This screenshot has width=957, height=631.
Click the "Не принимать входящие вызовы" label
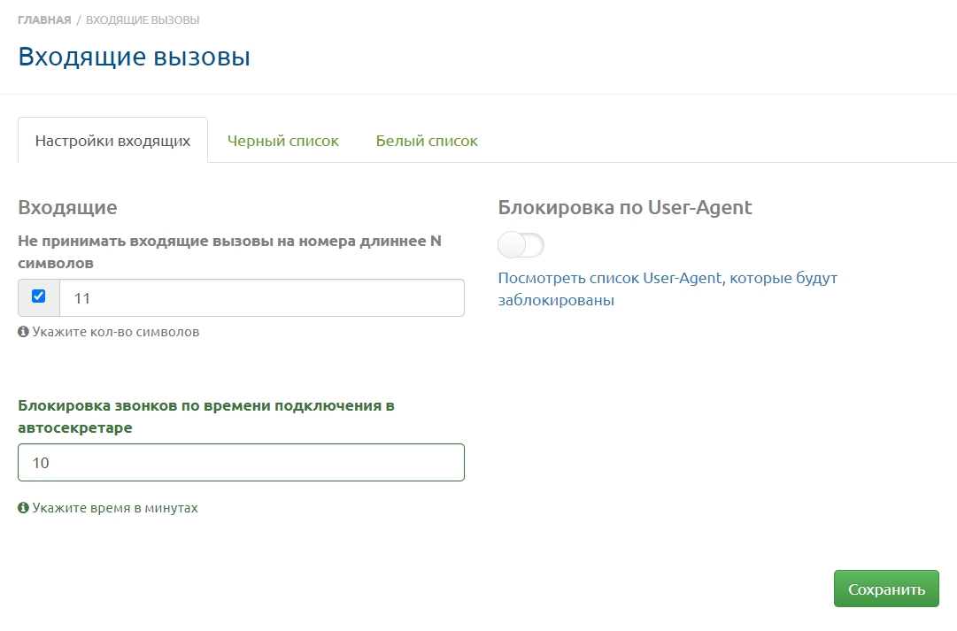click(229, 251)
